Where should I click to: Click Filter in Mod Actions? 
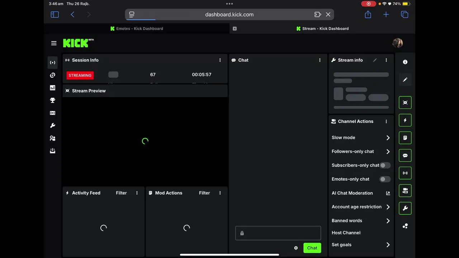[x=204, y=193]
